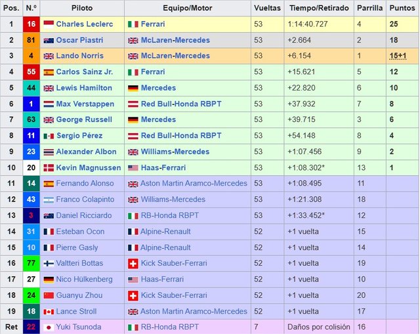Open the Alpine-Renault link in Ocon's row
This screenshot has width=420, height=334.
165,232
